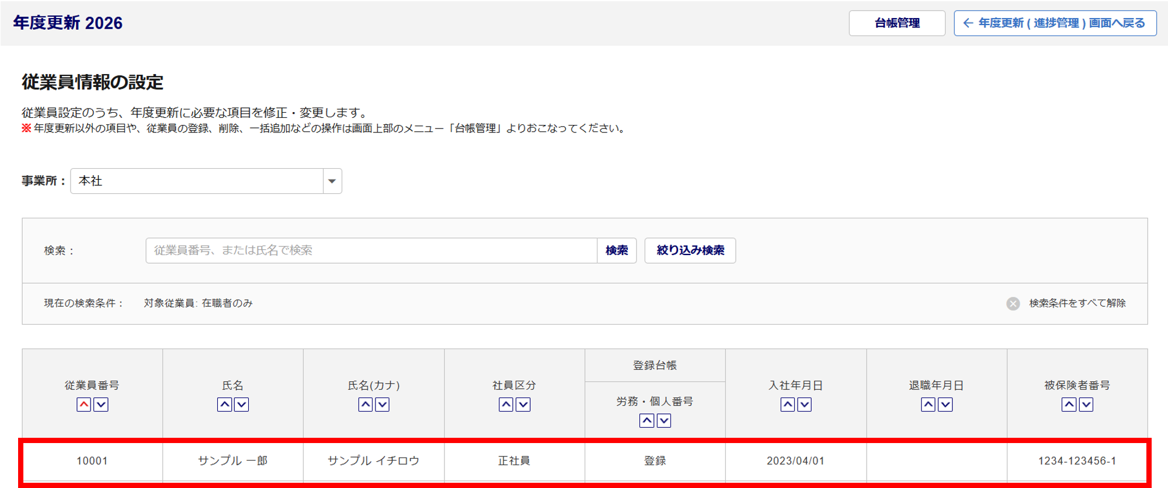This screenshot has height=488, width=1168.
Task: Sort 従業員番号 column ascending
Action: 84,405
